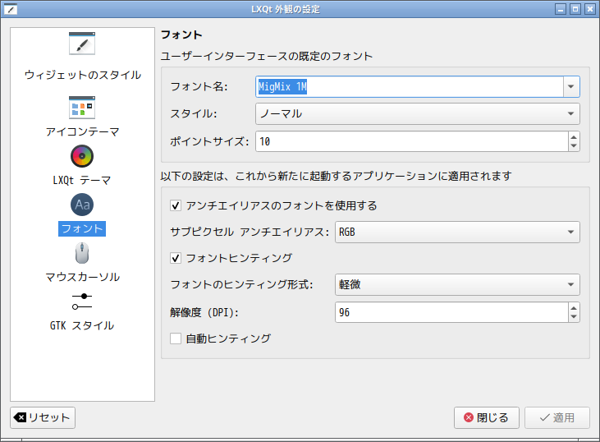Click the リセット button

tap(43, 417)
